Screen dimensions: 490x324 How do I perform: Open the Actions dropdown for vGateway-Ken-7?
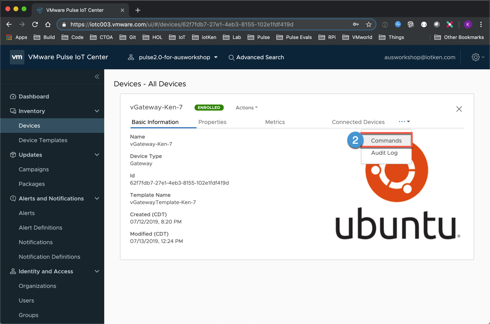(x=246, y=108)
